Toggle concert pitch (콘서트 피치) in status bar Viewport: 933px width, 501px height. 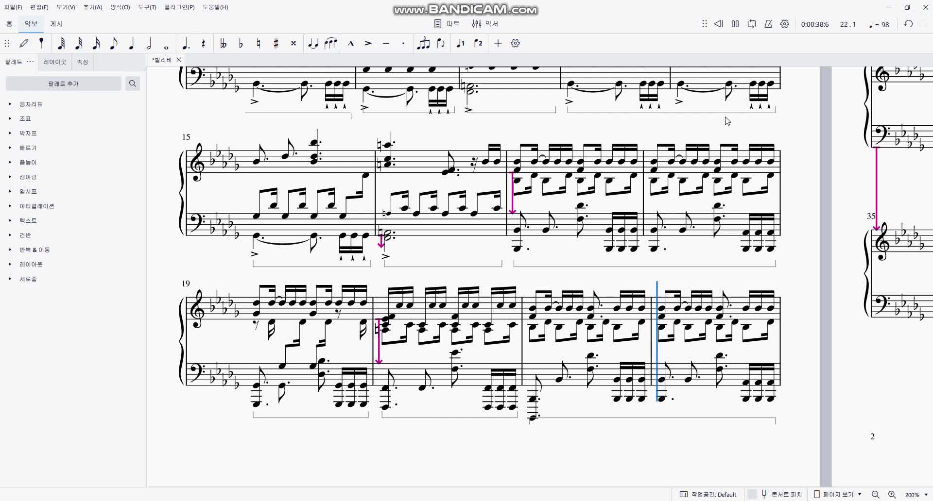(782, 494)
